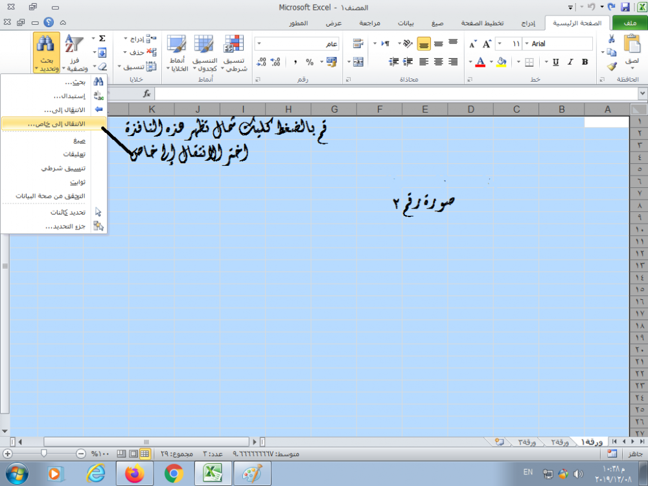
Task: Expand the حذف cells dropdown
Action: 125,52
